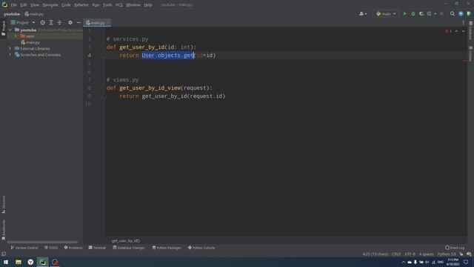The width and height of the screenshot is (474, 267).
Task: Expand all icon in Project panel
Action: pos(51,23)
